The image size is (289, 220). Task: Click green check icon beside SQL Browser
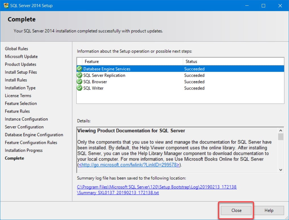[80, 82]
